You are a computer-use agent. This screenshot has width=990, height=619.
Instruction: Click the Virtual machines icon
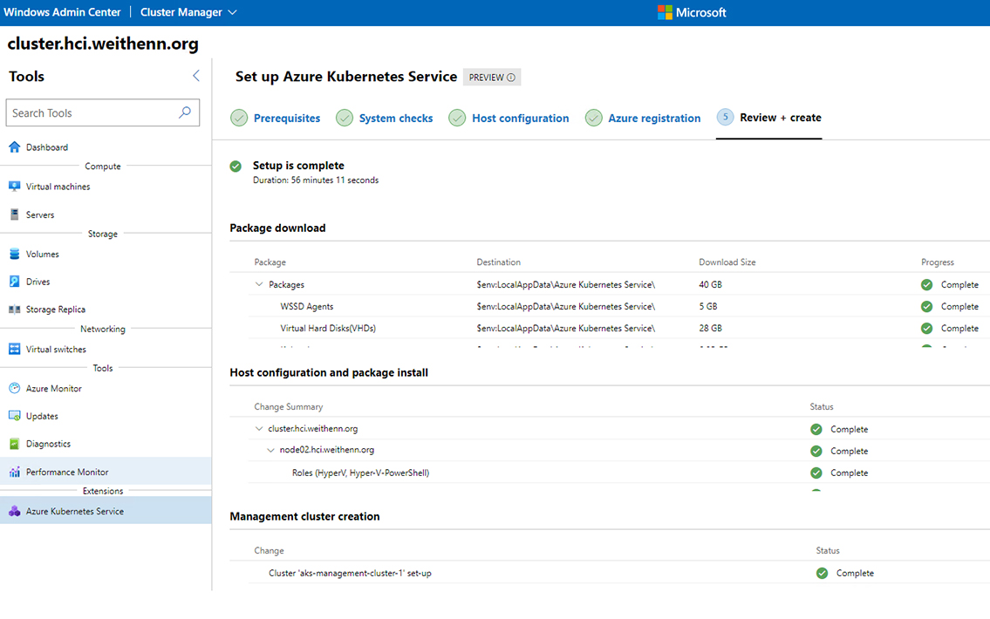pyautogui.click(x=15, y=187)
